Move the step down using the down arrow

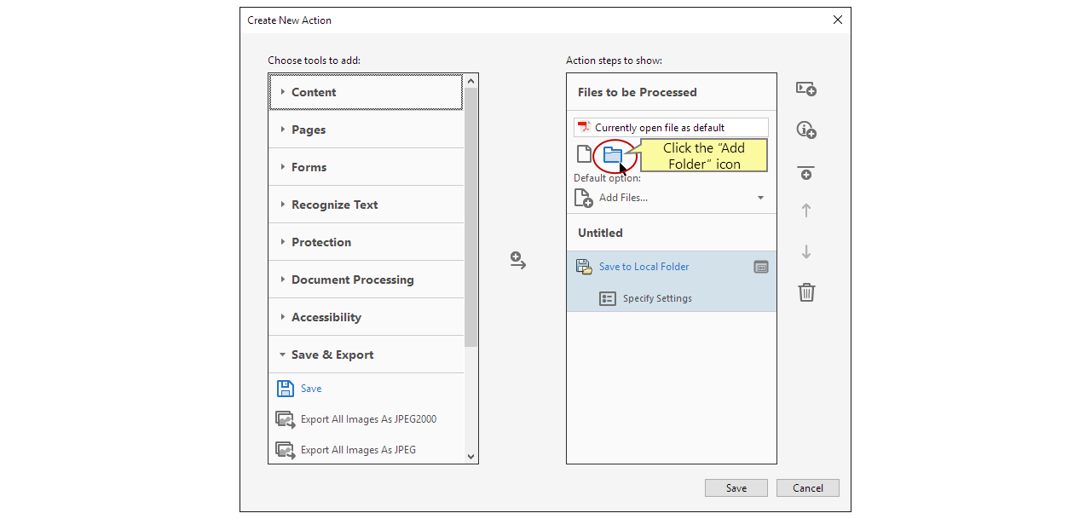coord(805,251)
